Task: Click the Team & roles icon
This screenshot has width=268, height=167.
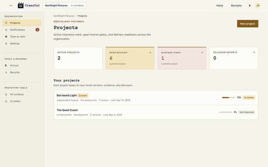Action: 6,37
